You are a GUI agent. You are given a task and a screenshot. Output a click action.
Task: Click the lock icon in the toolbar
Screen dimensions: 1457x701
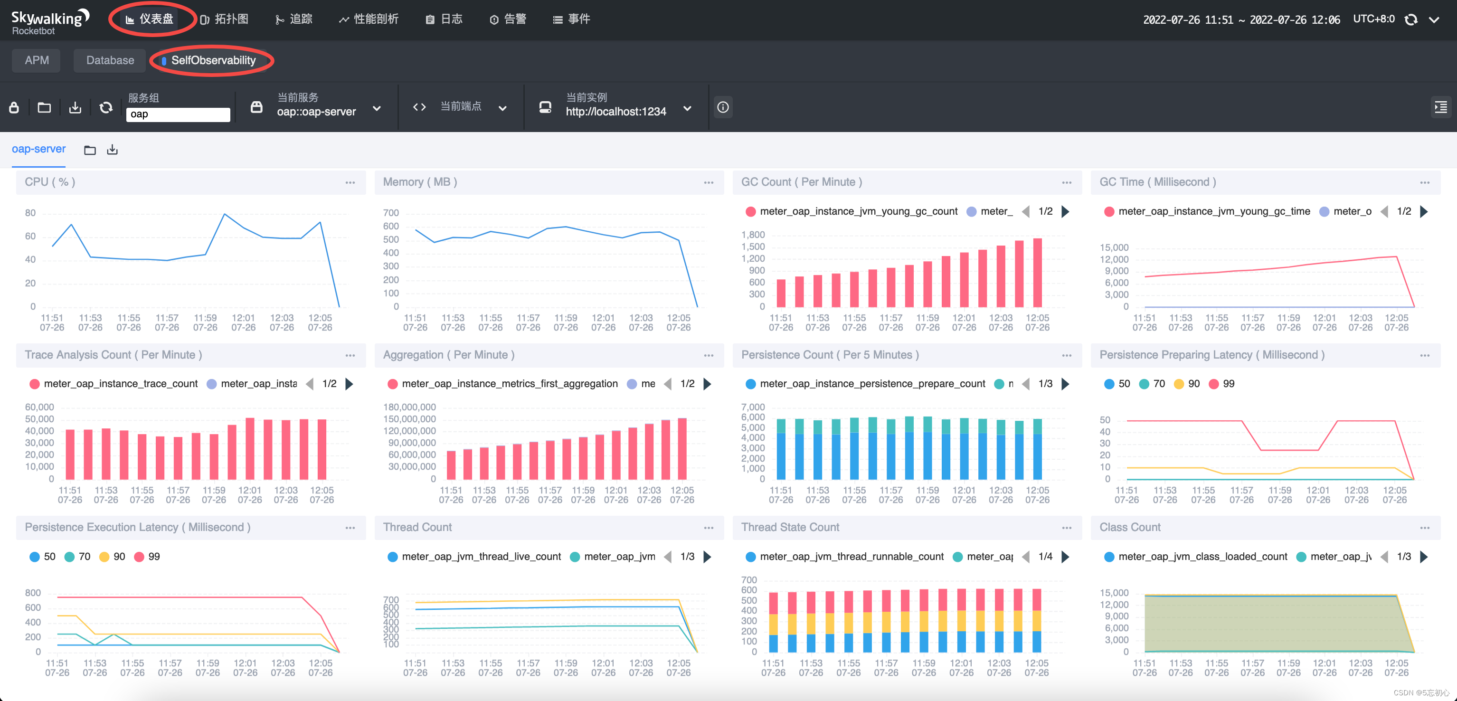pyautogui.click(x=14, y=107)
